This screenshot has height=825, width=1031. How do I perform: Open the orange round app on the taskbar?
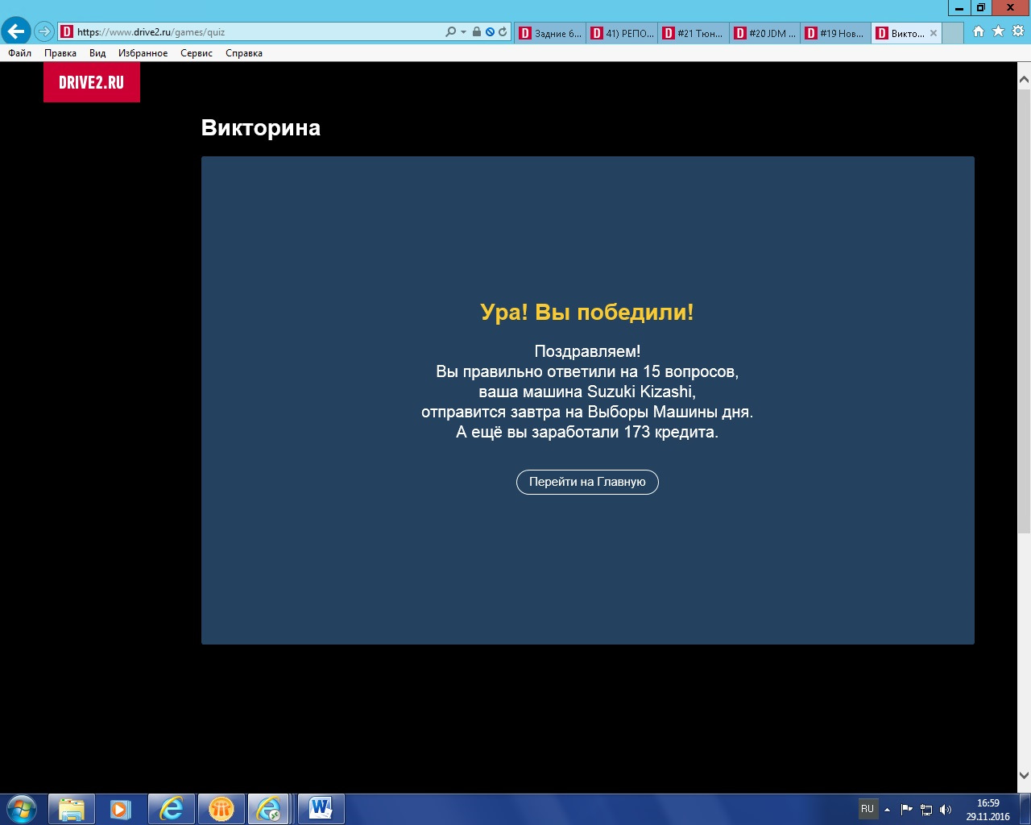pos(221,809)
